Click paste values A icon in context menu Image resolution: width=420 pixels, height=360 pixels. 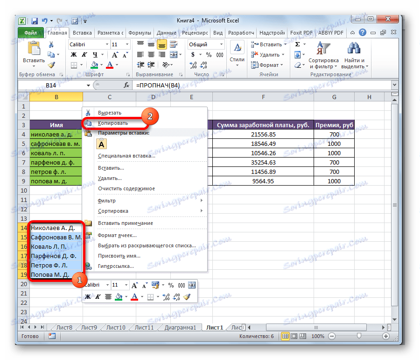pos(102,144)
